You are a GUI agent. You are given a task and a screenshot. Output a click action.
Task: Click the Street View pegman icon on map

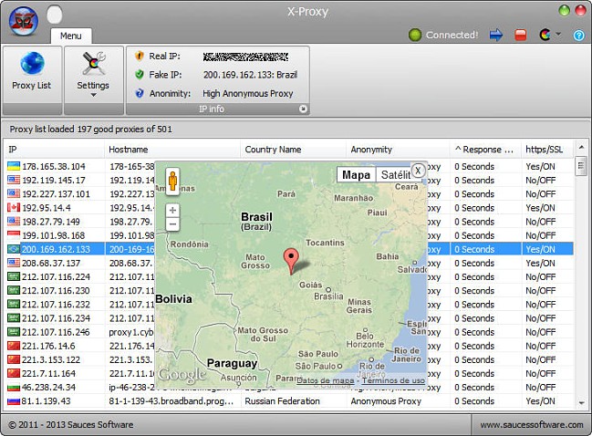(172, 182)
